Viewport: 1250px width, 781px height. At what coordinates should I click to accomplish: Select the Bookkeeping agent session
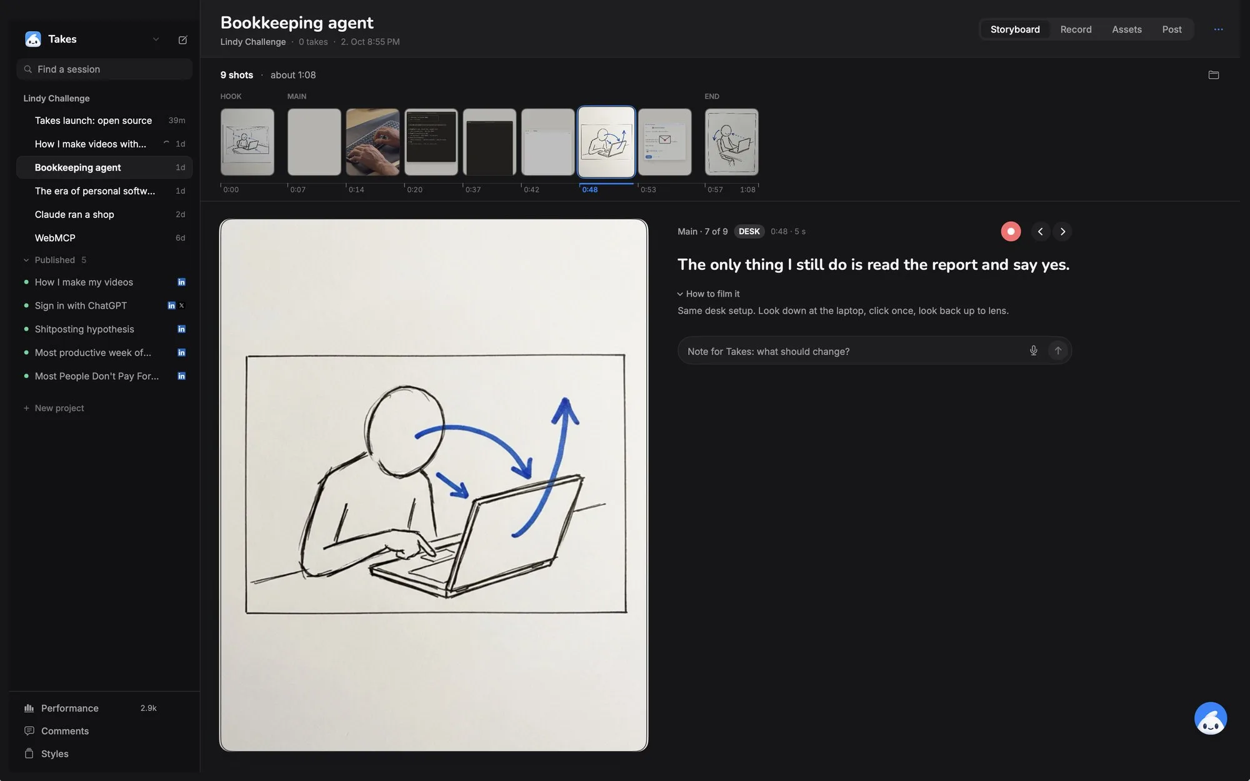104,167
